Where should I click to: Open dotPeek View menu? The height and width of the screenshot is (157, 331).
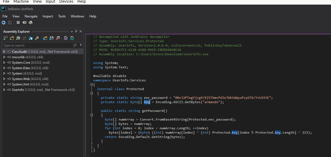point(16,16)
